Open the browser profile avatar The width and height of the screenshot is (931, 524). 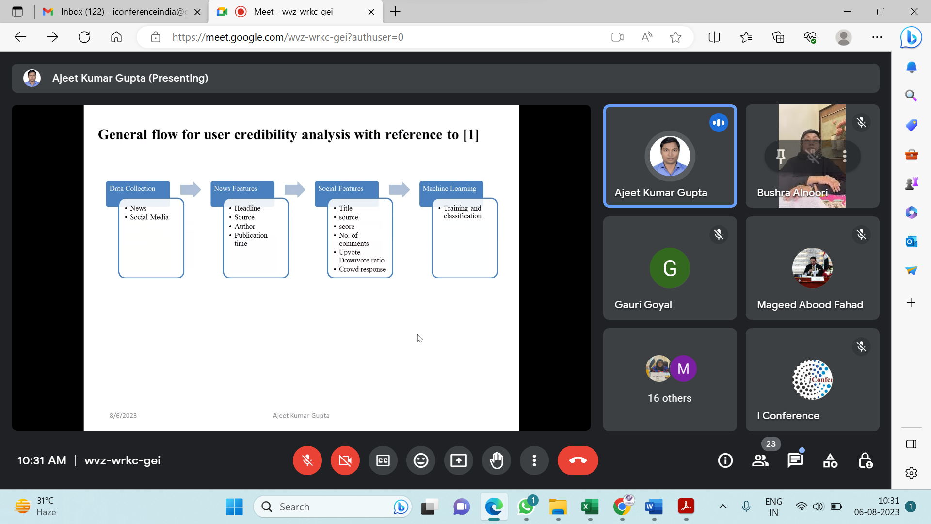[844, 37]
